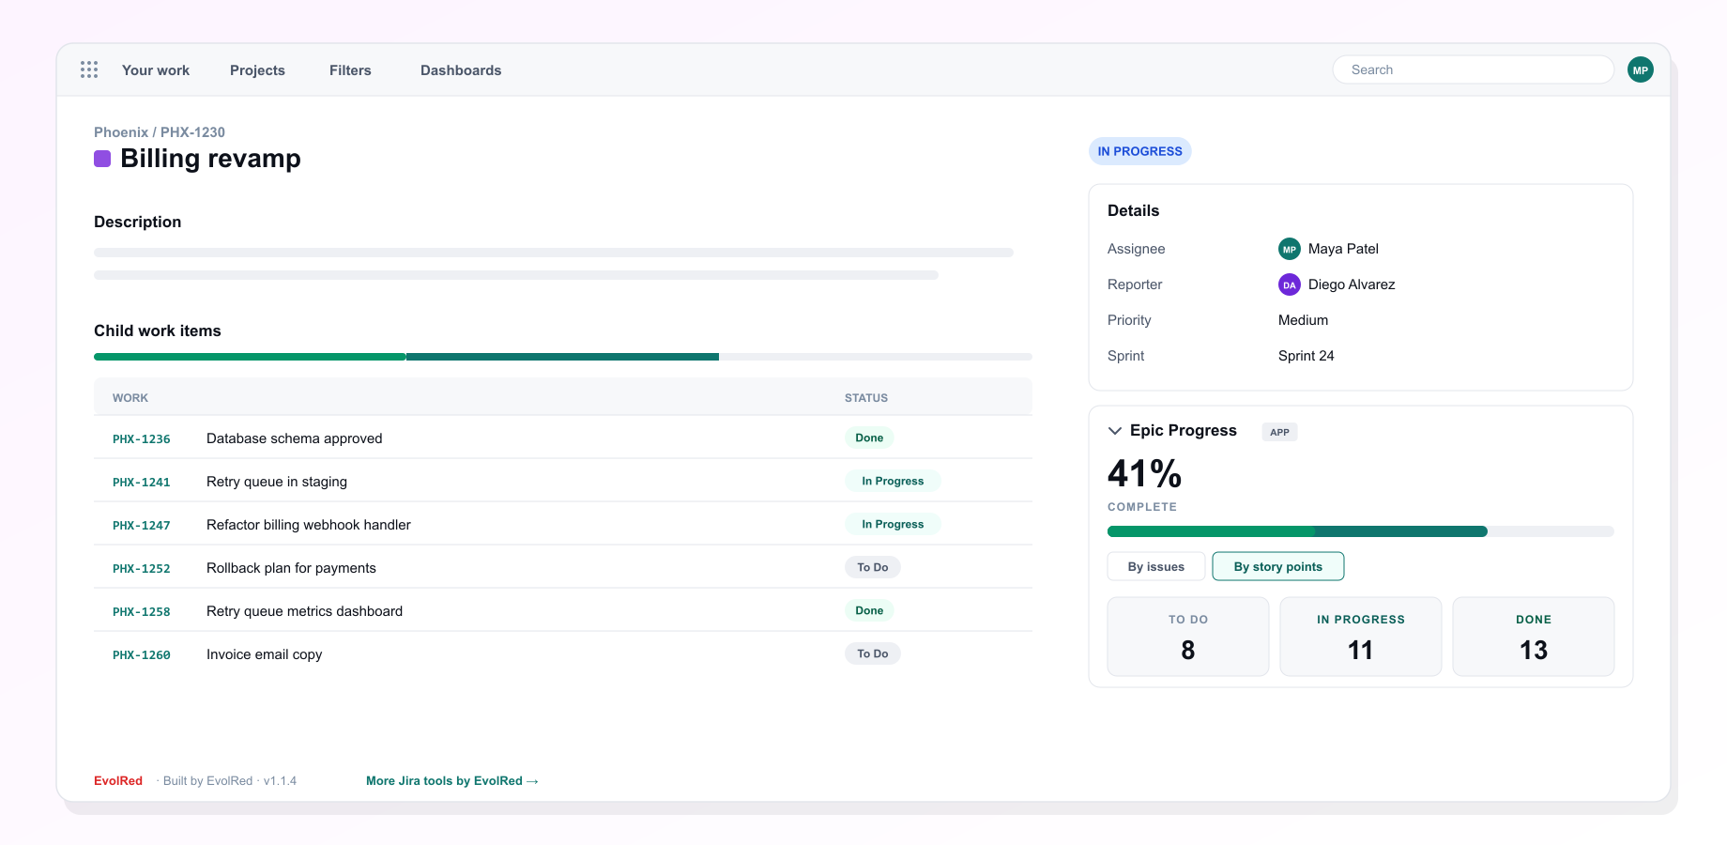Click More Jira tools by EvolRed link
The image size is (1727, 845).
coord(452,781)
